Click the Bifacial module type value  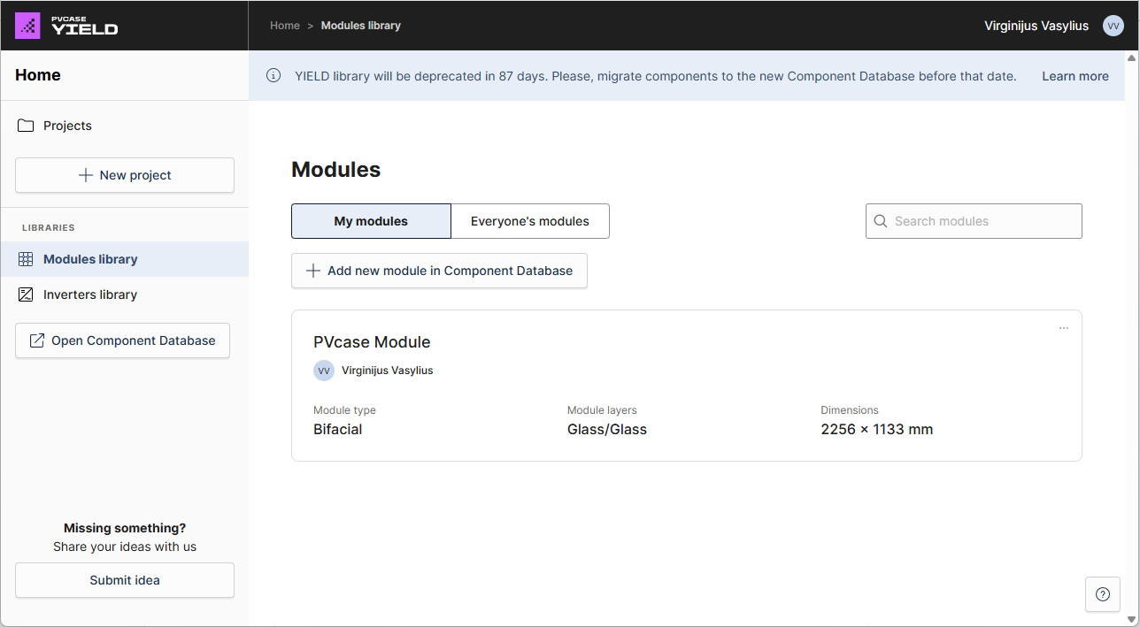point(338,430)
